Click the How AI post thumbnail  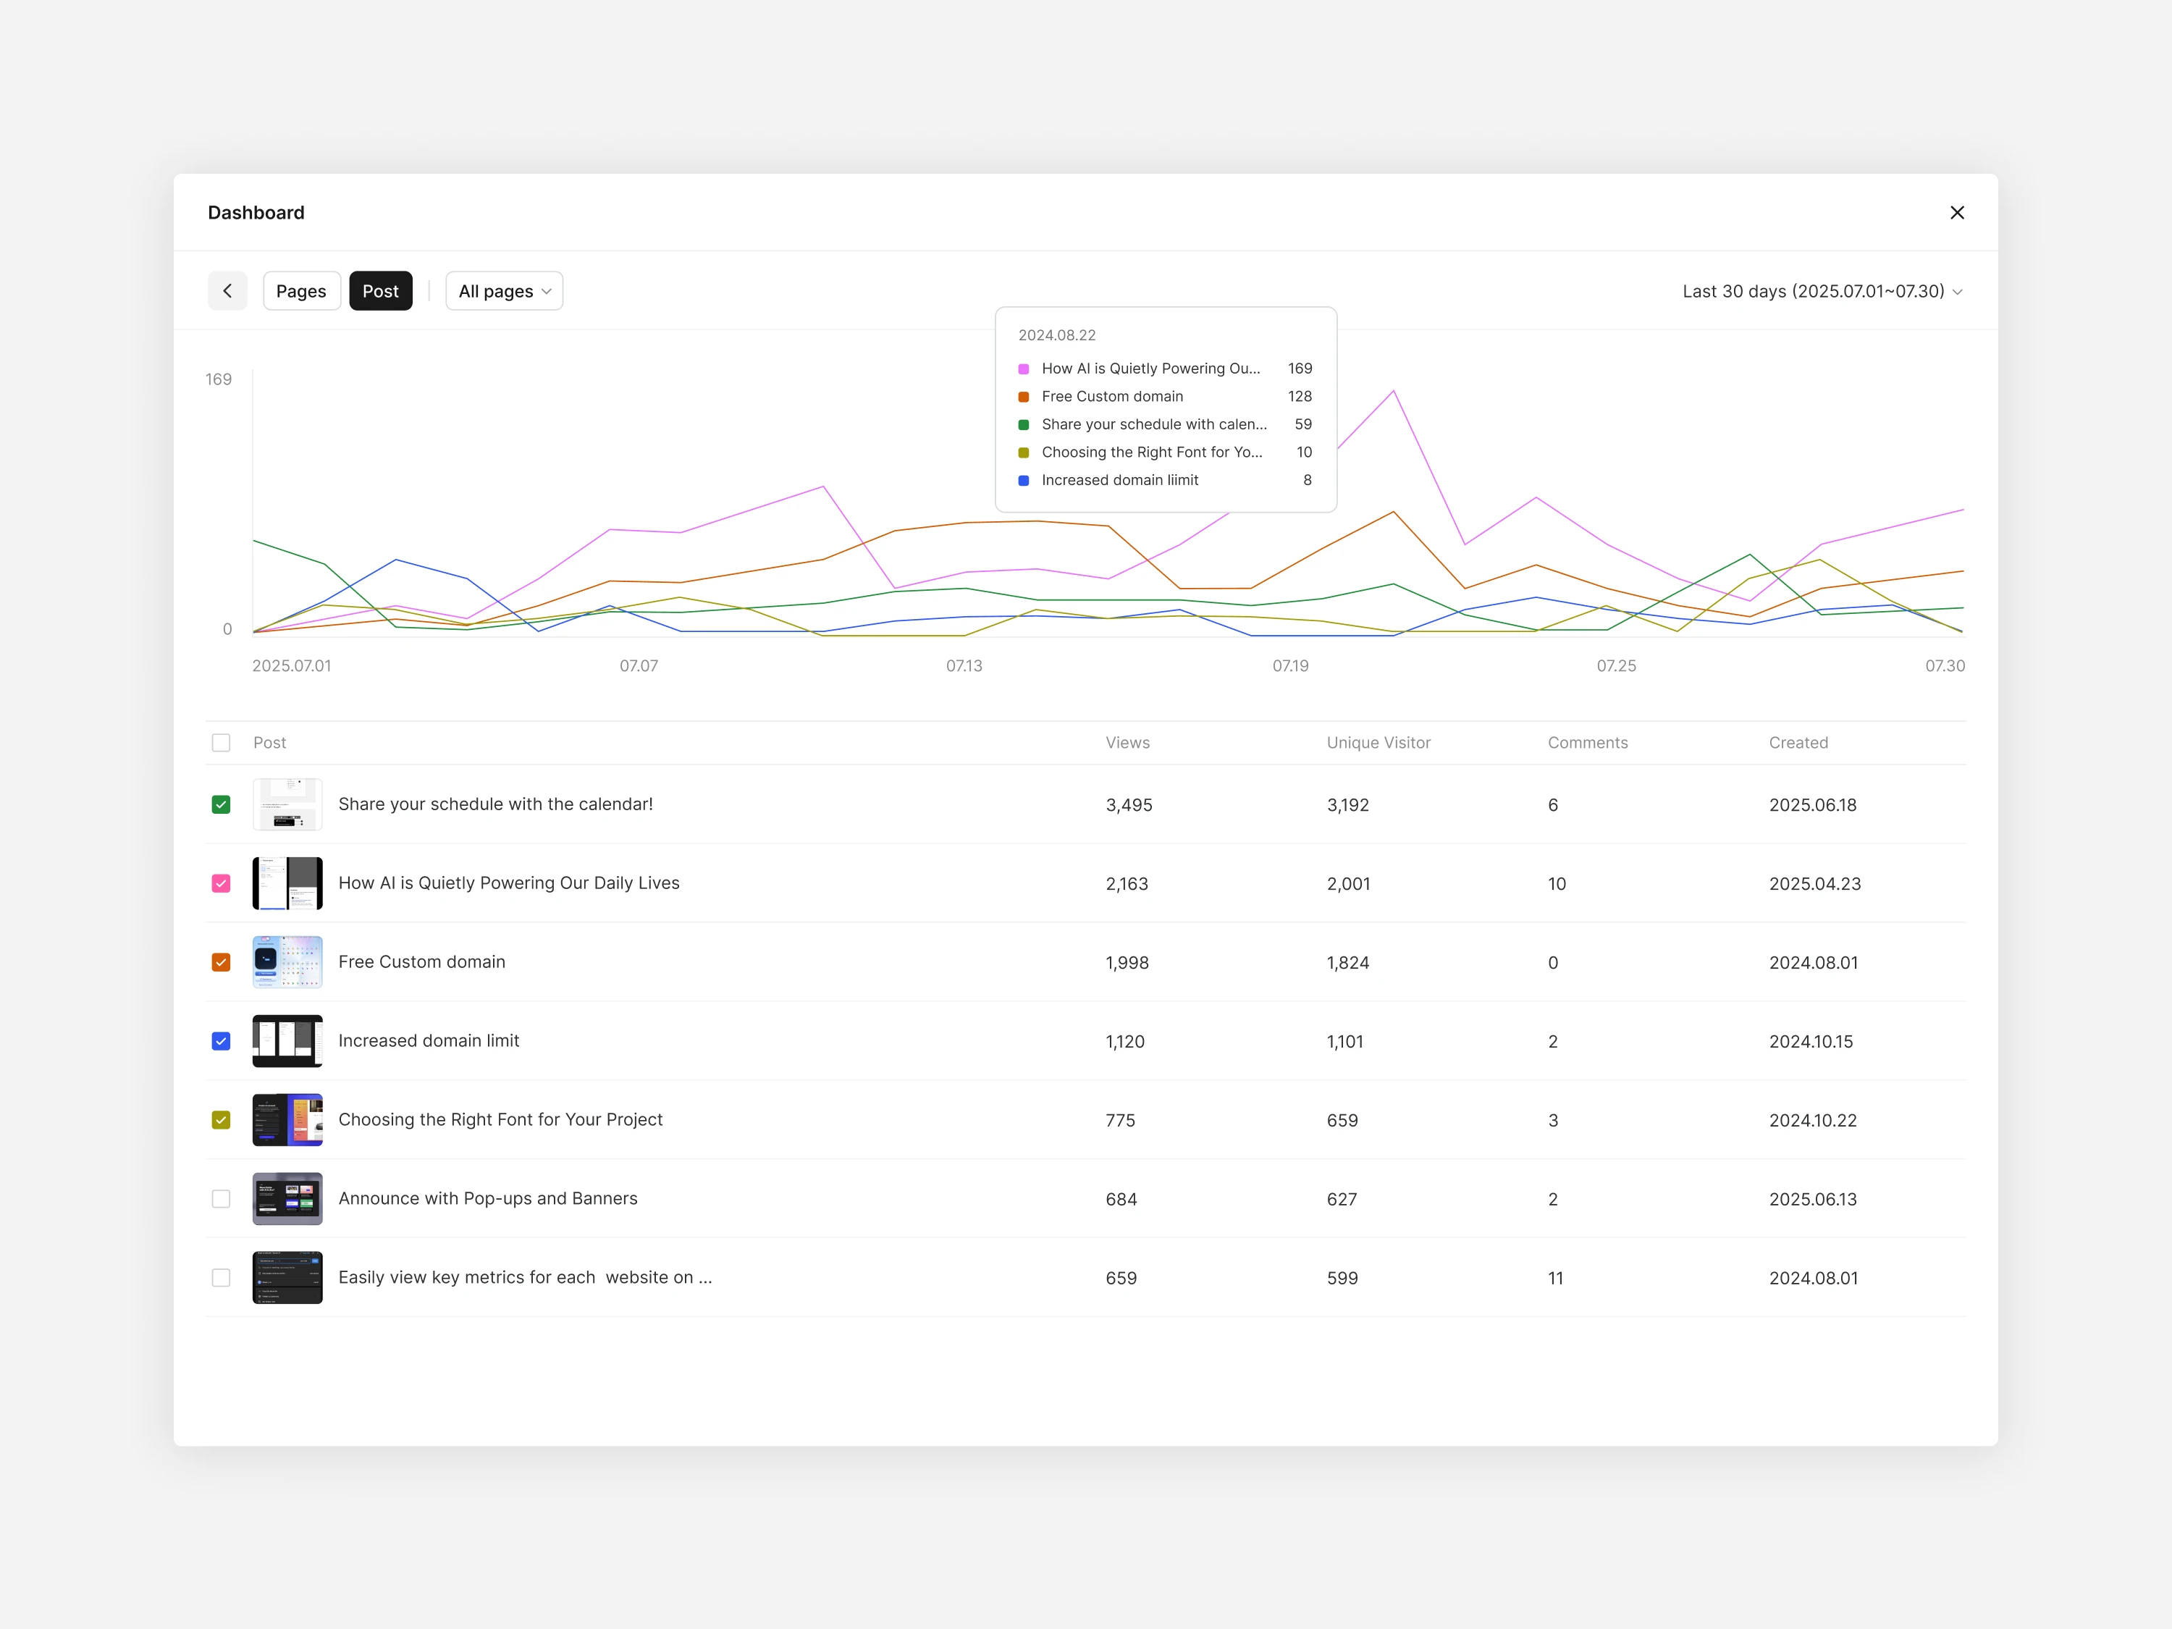[x=287, y=883]
